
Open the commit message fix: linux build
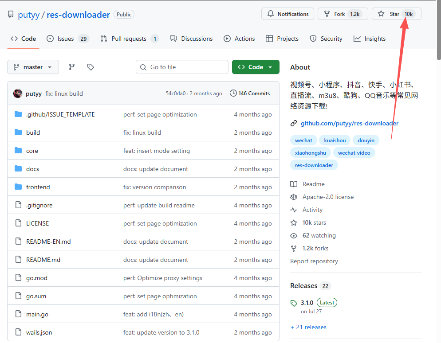(x=64, y=94)
